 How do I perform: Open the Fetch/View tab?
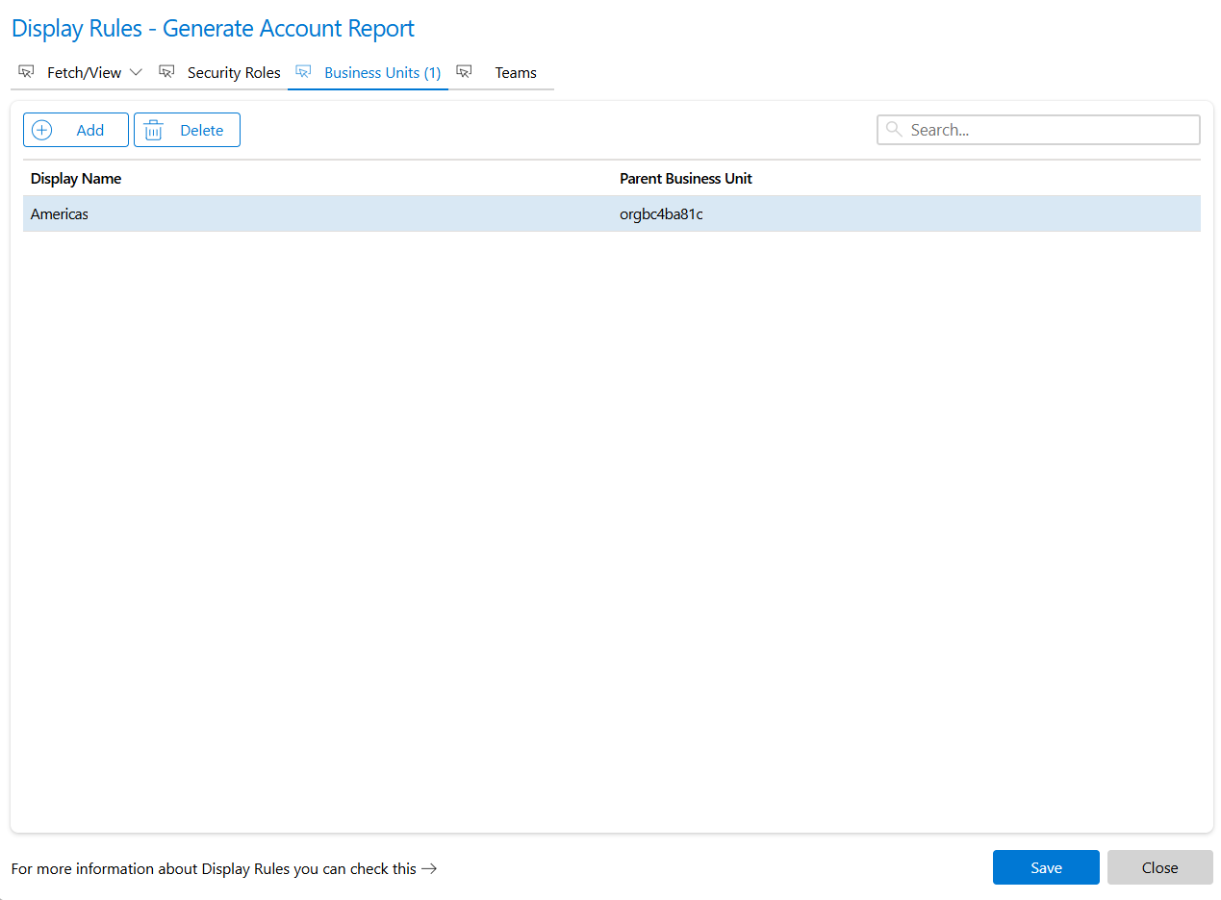(84, 72)
